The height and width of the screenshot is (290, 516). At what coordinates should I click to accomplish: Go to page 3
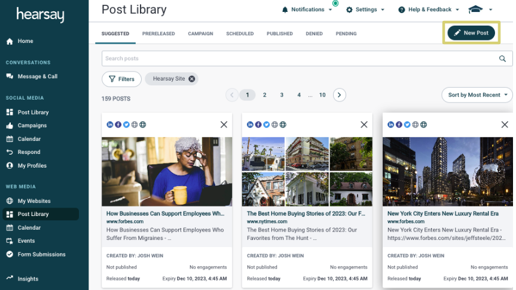coord(282,95)
